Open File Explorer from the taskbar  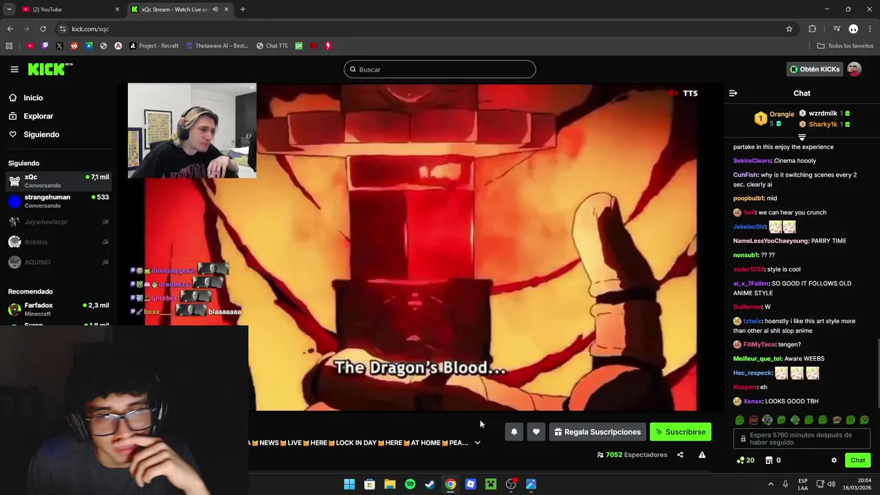pos(390,484)
